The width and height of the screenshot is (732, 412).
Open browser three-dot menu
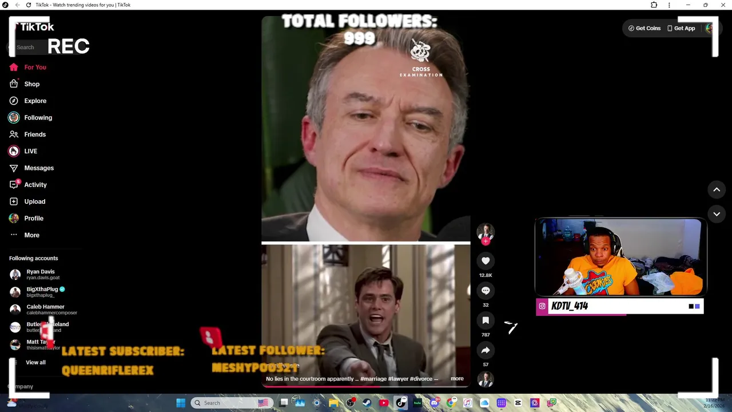[x=669, y=5]
